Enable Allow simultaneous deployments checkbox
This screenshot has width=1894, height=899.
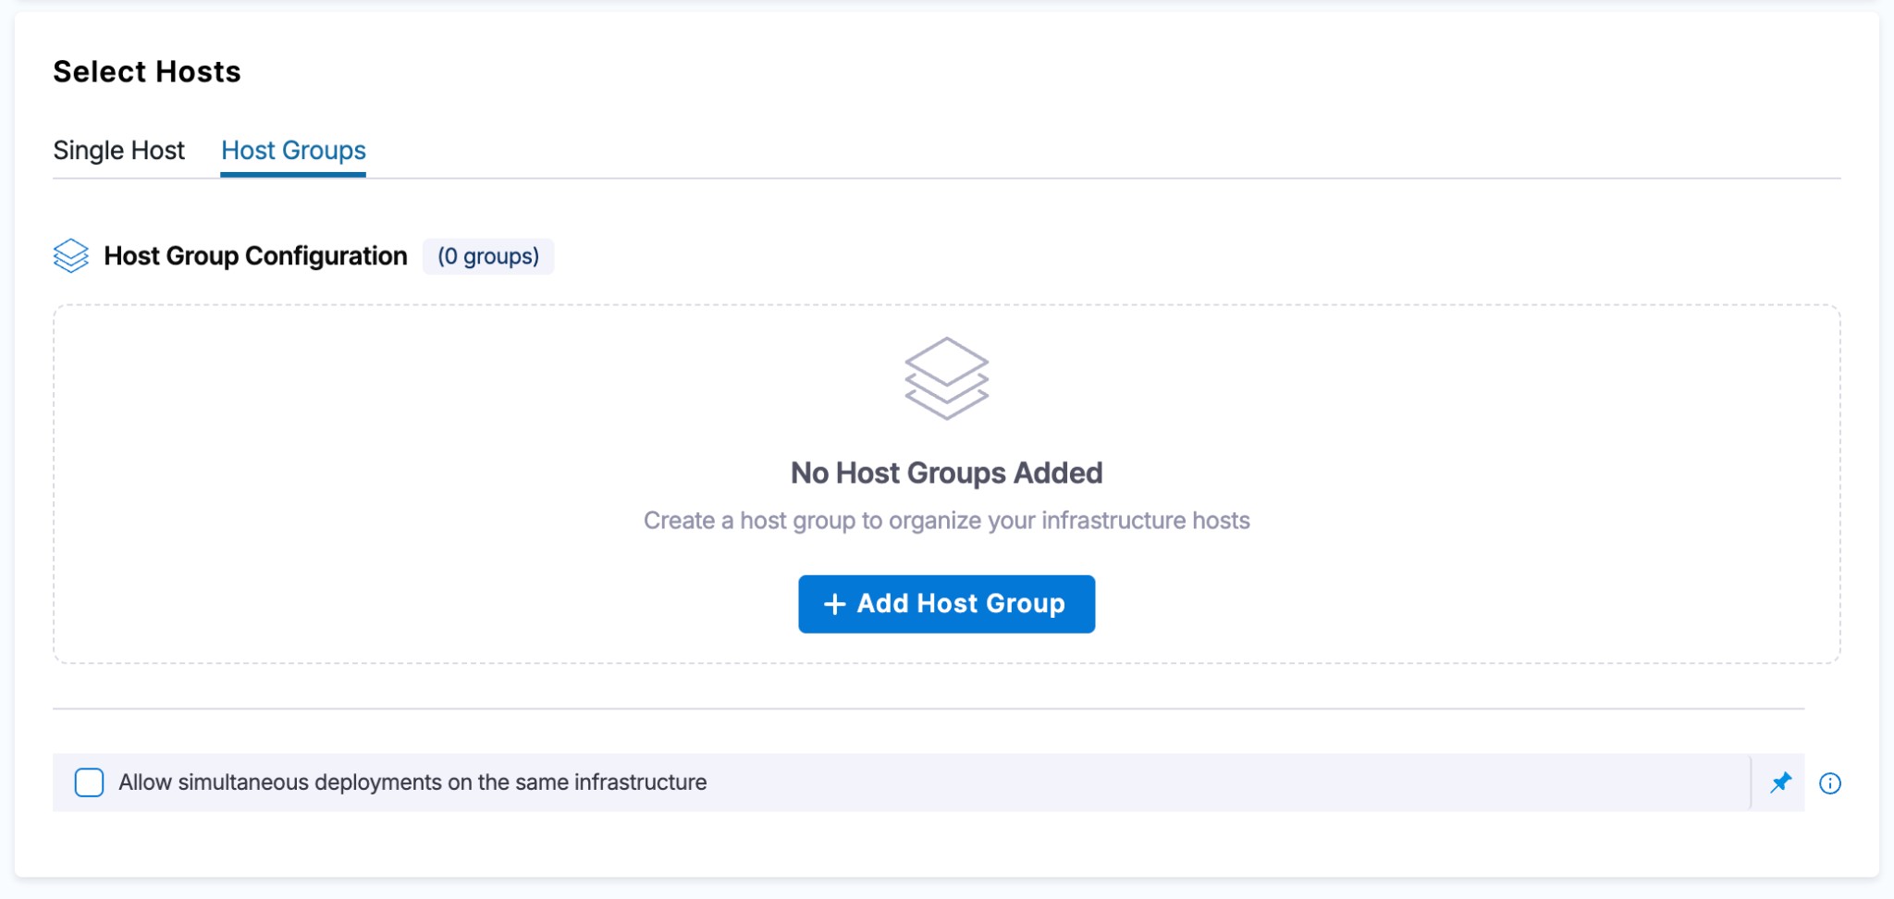click(89, 782)
